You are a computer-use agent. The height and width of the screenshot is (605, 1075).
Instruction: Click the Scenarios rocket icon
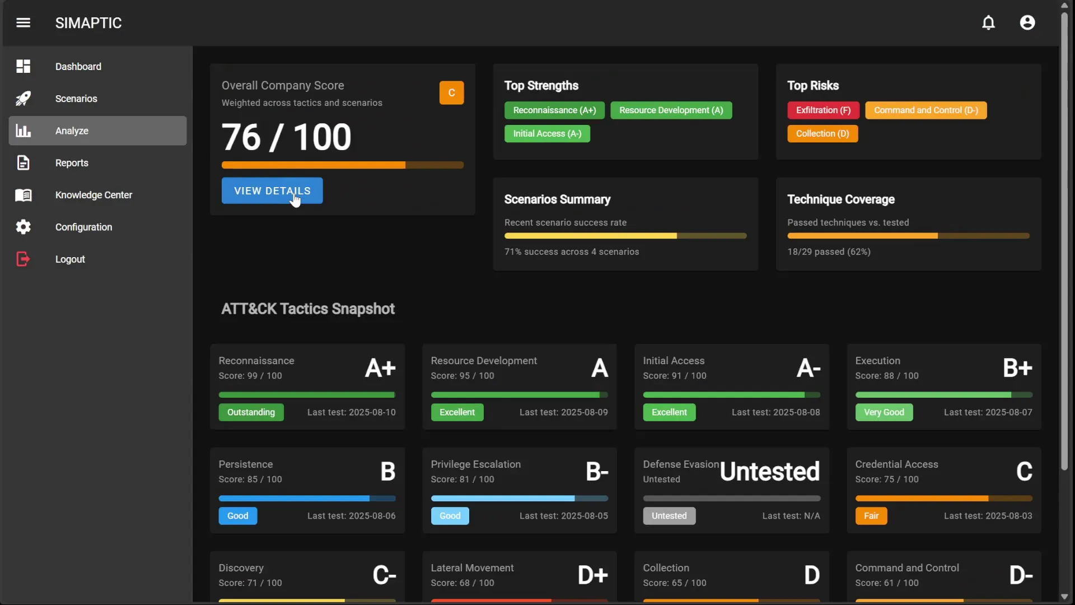click(23, 99)
